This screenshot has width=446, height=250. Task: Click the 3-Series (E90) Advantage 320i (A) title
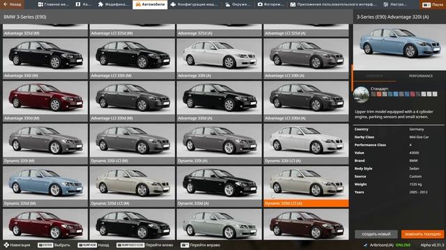pos(392,17)
